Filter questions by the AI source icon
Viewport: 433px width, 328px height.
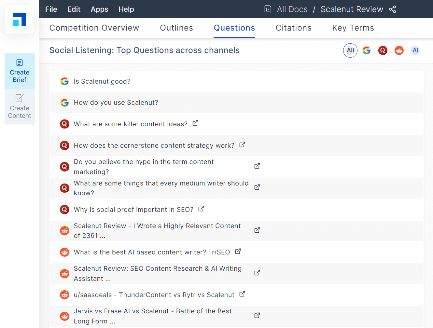coord(415,50)
